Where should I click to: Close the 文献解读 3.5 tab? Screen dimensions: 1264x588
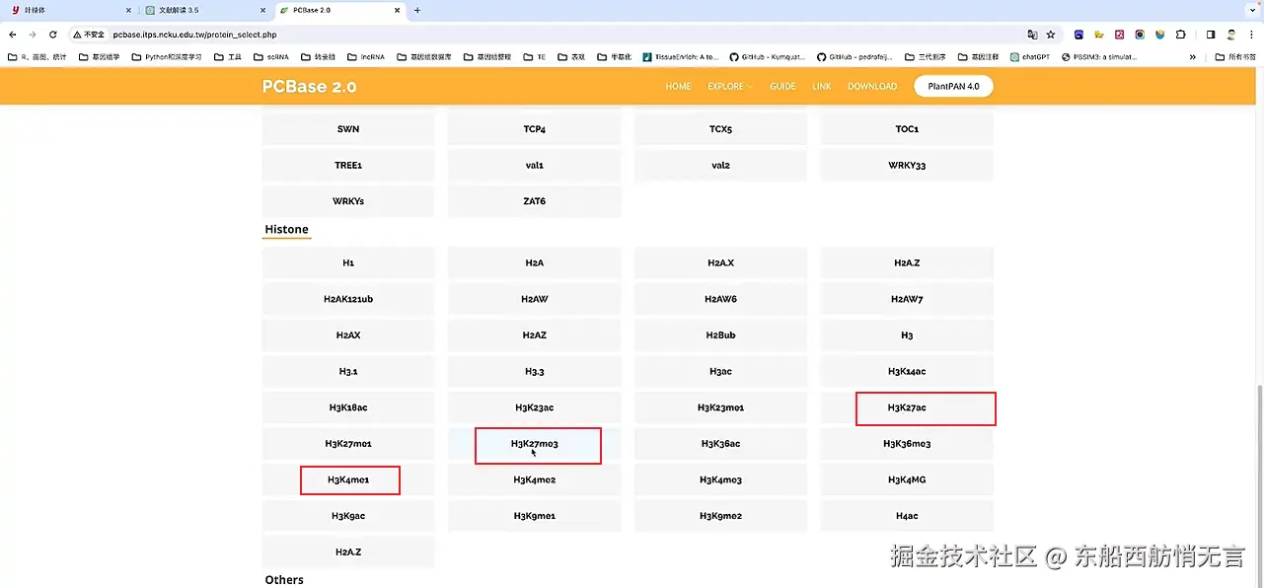[x=263, y=10]
